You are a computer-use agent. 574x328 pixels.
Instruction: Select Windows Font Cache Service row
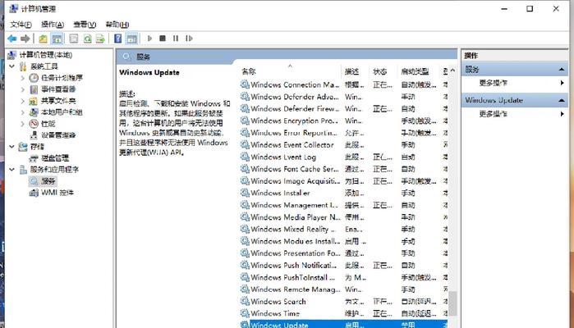(x=343, y=169)
